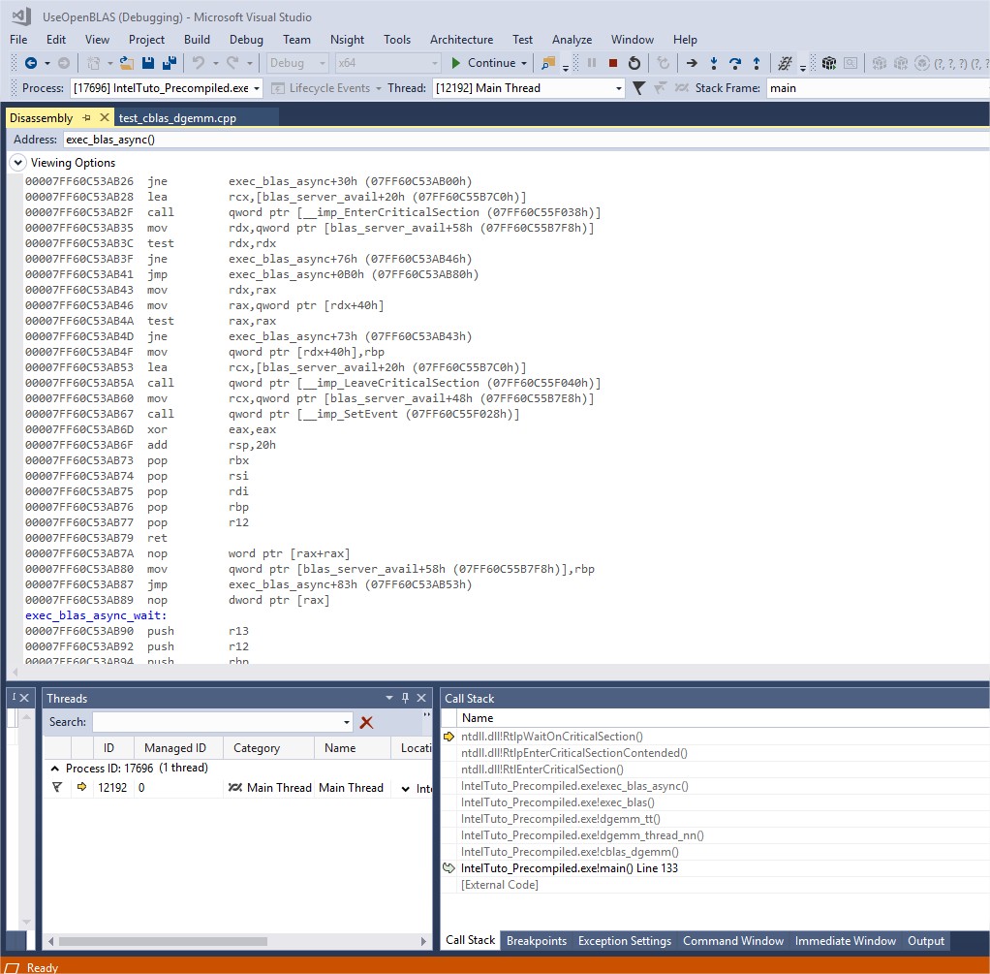Image resolution: width=990 pixels, height=974 pixels.
Task: Click the ret instruction at 7FF60C53AB79
Action: point(96,538)
